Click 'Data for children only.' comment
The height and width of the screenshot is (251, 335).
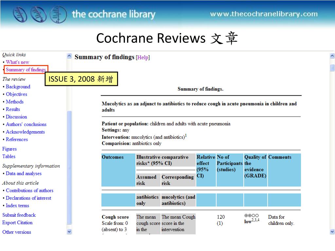click(281, 220)
